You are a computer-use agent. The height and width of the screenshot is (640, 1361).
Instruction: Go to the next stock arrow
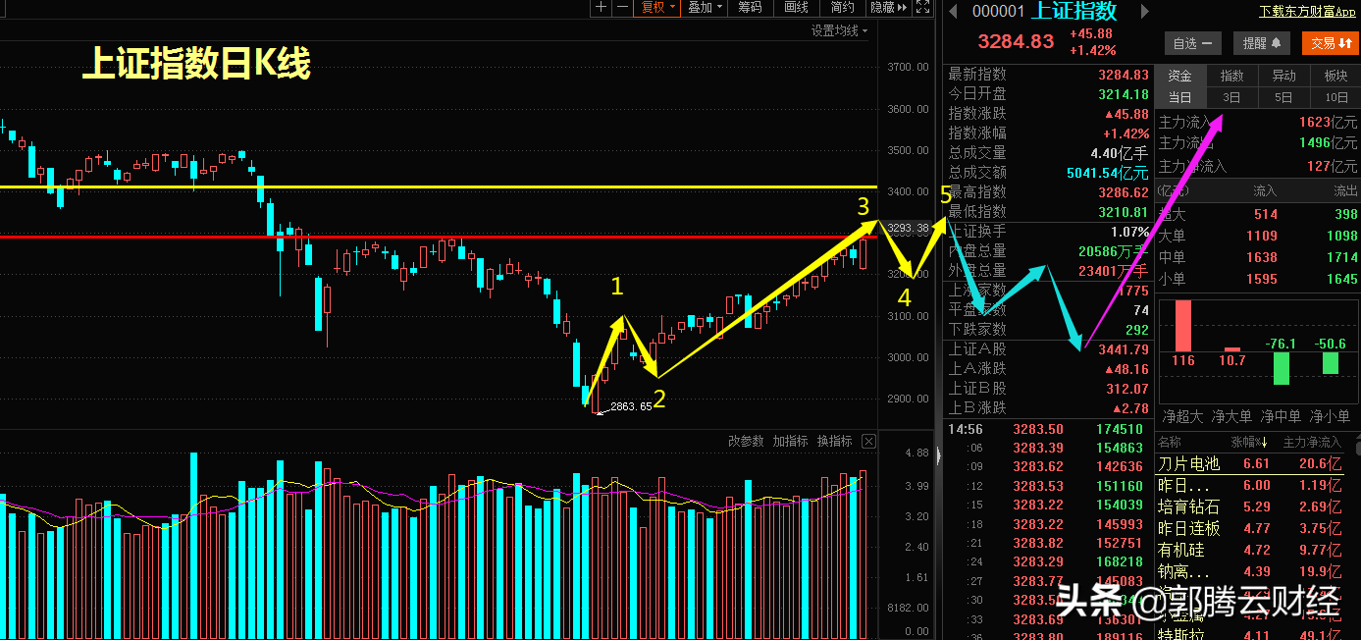1143,11
